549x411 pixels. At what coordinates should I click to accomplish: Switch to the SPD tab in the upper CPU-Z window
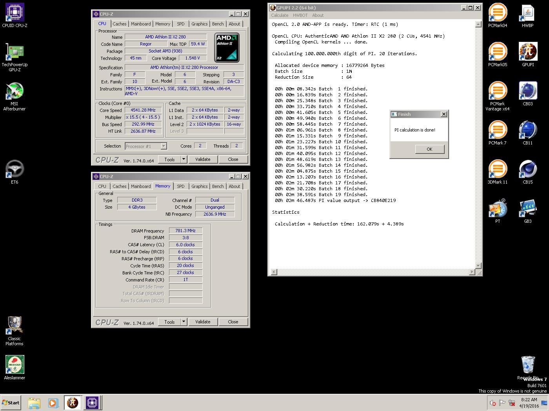point(181,24)
